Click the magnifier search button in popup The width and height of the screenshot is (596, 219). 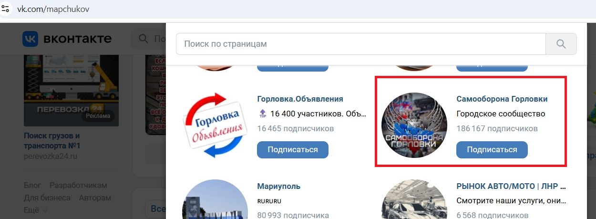pos(561,44)
